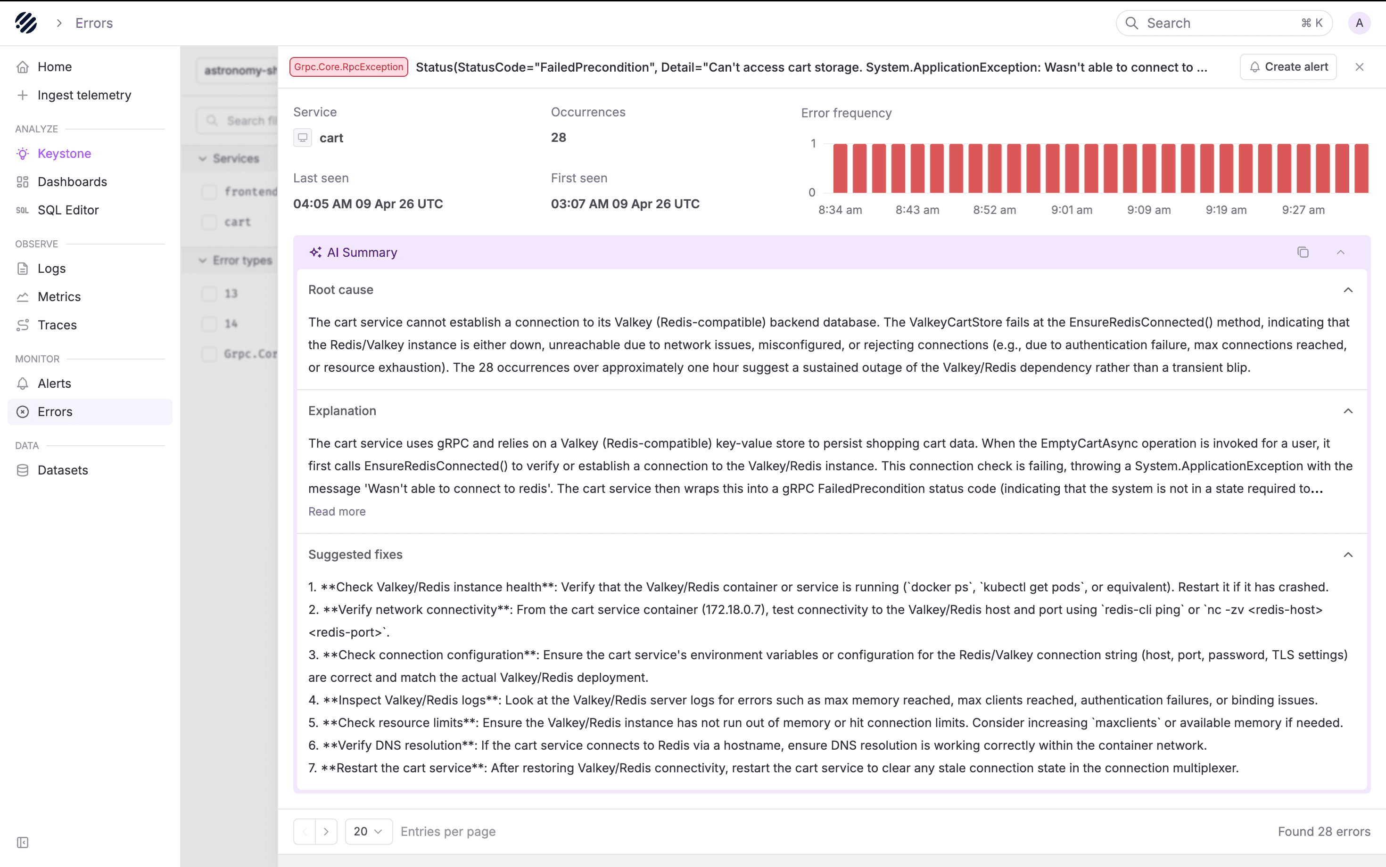1386x867 pixels.
Task: Click the error status message title
Action: tap(811, 67)
